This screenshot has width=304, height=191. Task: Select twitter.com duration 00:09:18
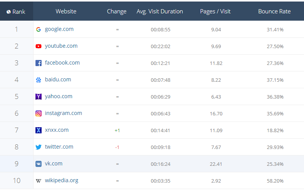[x=161, y=147]
